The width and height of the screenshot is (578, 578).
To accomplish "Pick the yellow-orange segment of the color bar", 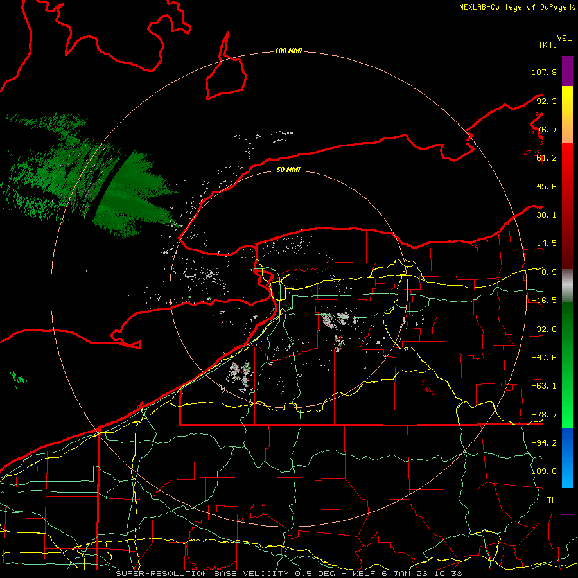I will (567, 114).
